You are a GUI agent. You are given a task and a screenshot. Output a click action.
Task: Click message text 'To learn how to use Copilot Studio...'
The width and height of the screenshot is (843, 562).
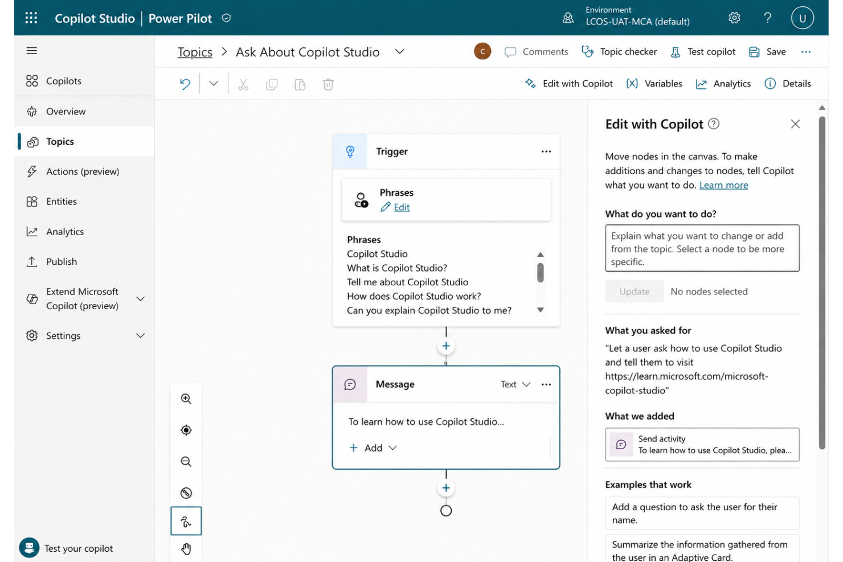[426, 422]
